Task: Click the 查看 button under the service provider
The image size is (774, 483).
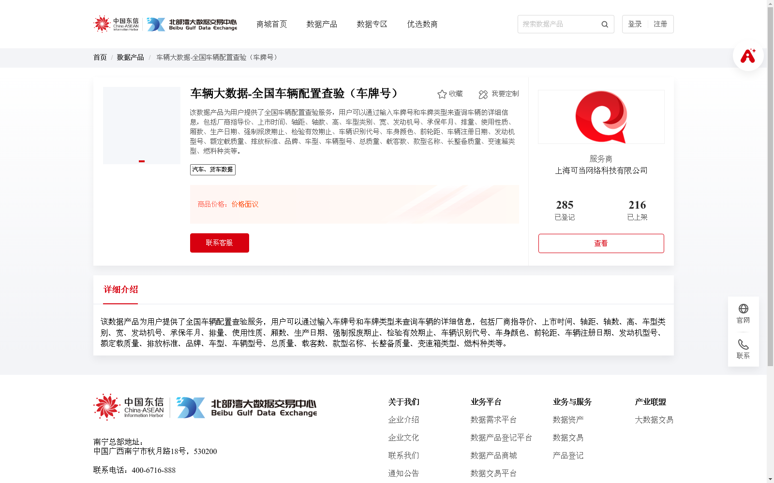Action: pyautogui.click(x=601, y=243)
